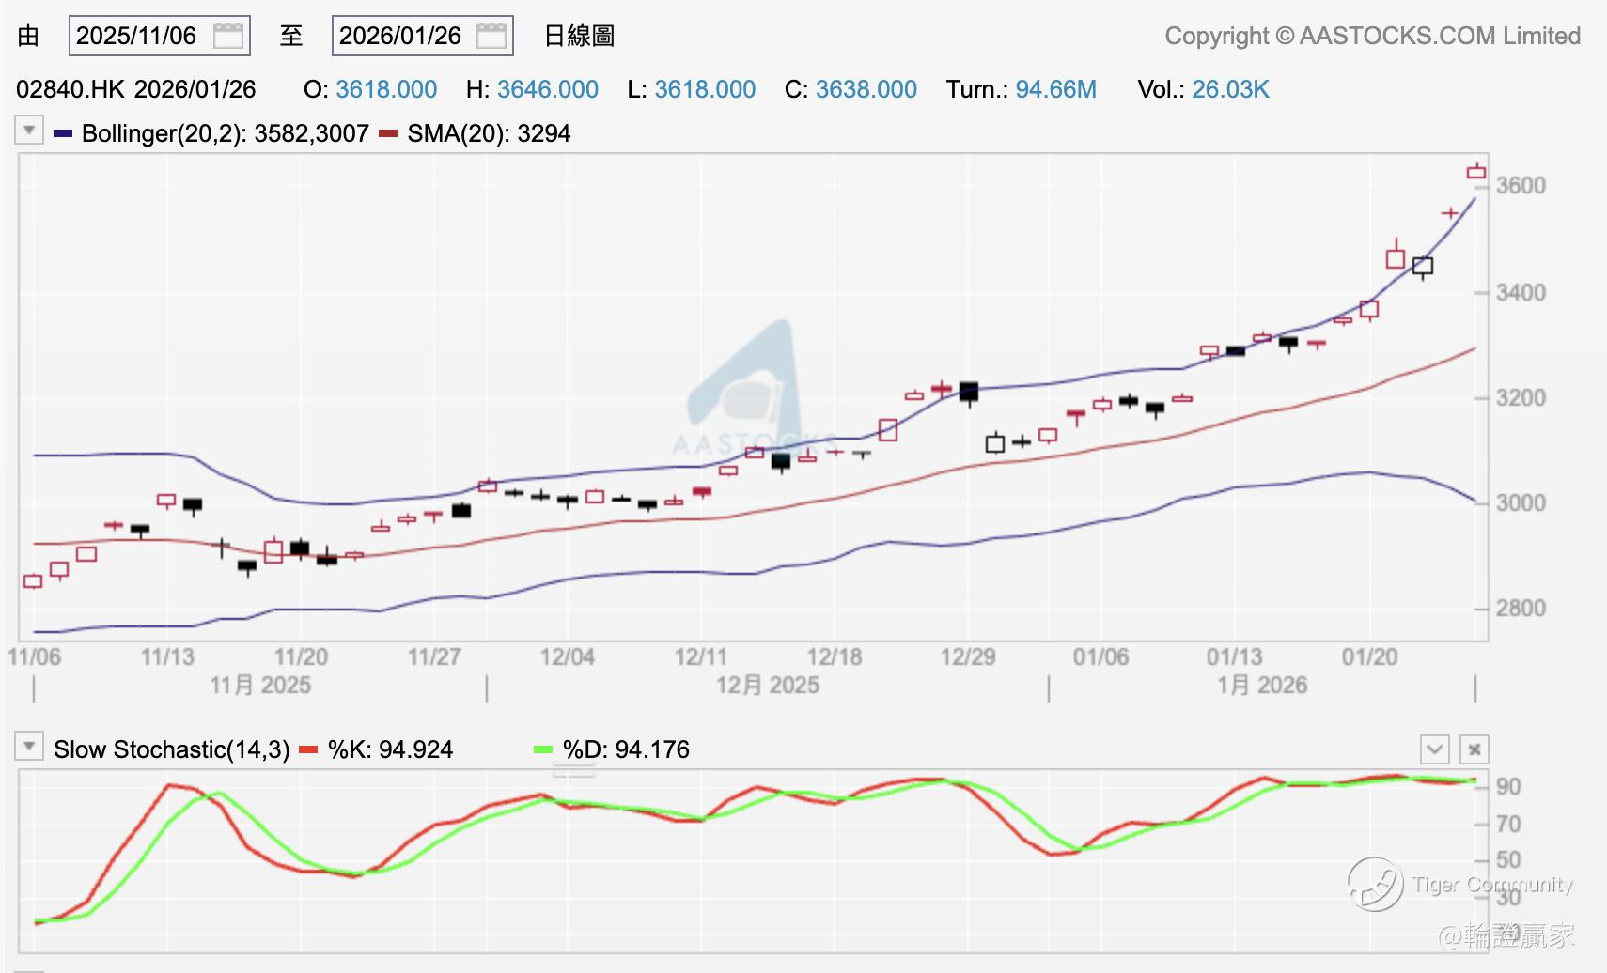
Task: Open the end date calendar picker
Action: (x=491, y=37)
